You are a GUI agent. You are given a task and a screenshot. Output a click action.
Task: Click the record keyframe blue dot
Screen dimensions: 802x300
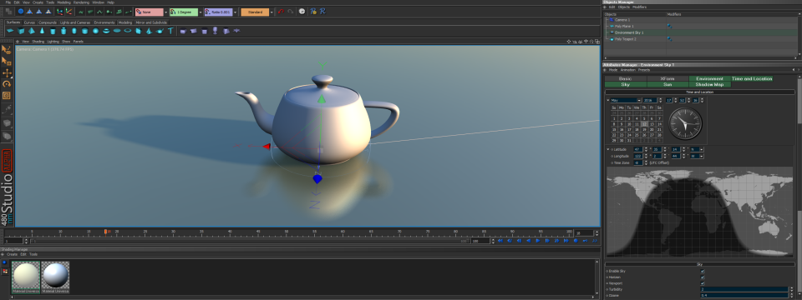pos(576,241)
